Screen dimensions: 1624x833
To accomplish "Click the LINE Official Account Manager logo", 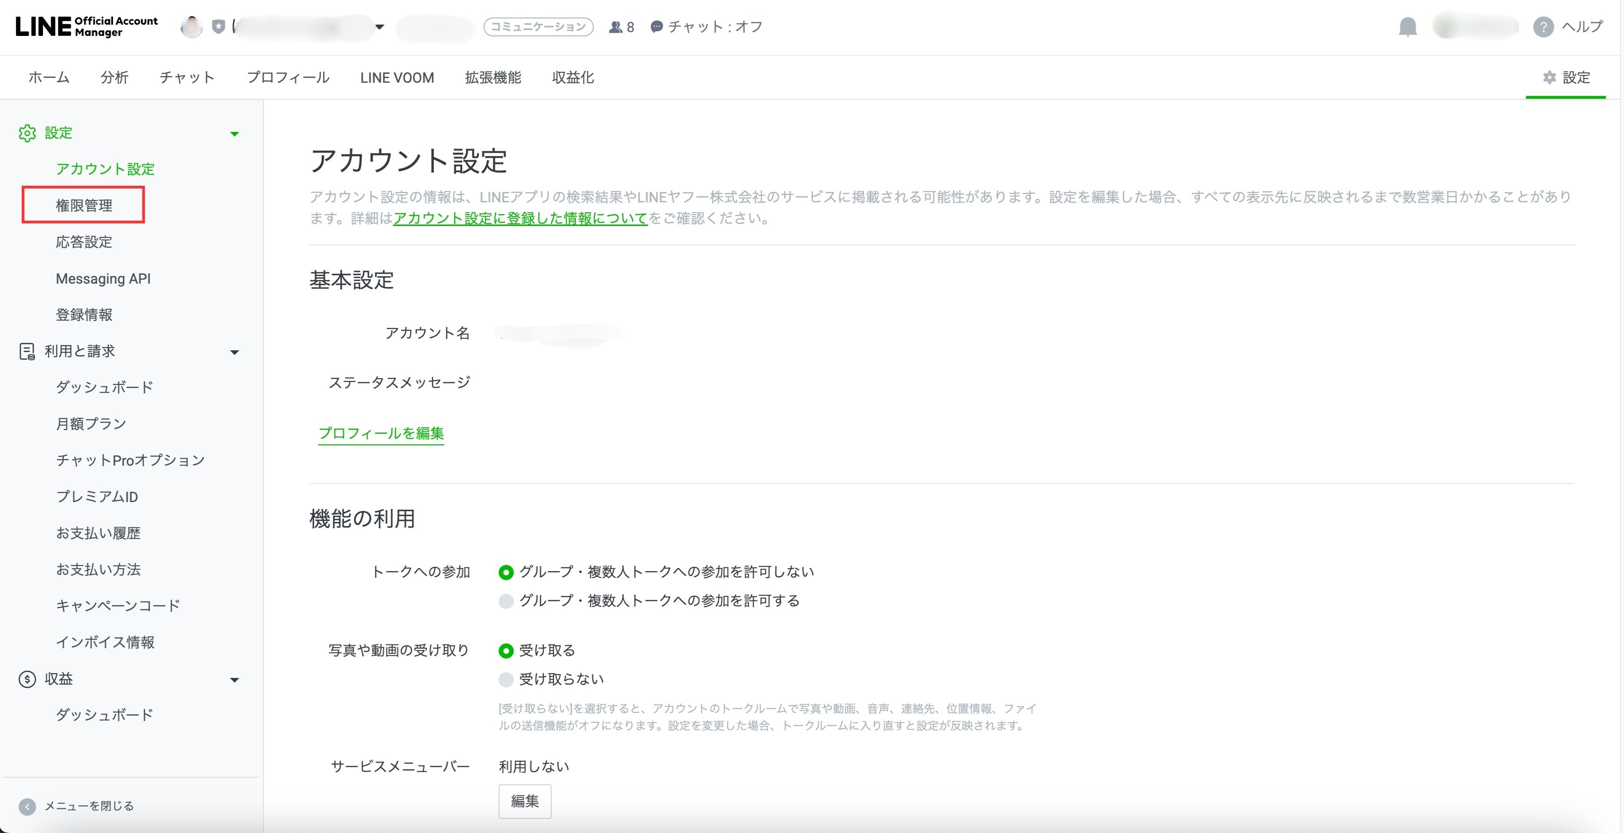I will pyautogui.click(x=87, y=26).
